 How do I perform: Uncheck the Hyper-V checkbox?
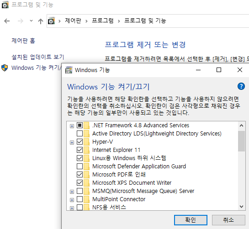pos(79,142)
